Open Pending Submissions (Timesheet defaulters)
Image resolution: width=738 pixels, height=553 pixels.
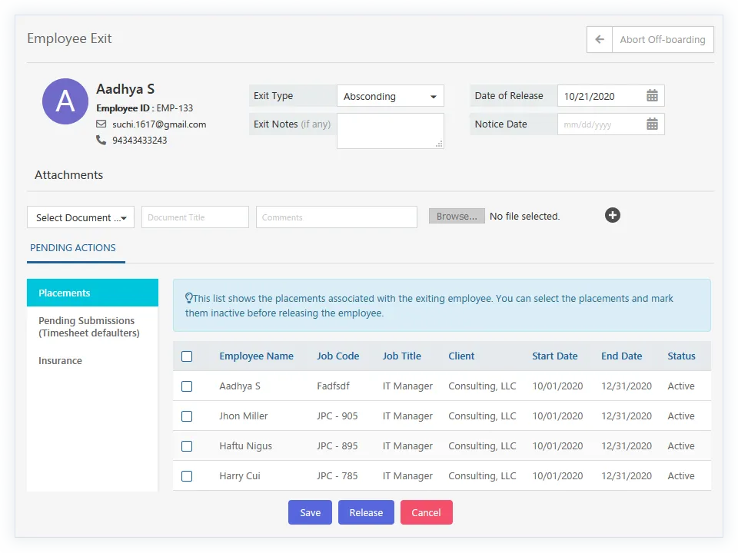coord(88,326)
